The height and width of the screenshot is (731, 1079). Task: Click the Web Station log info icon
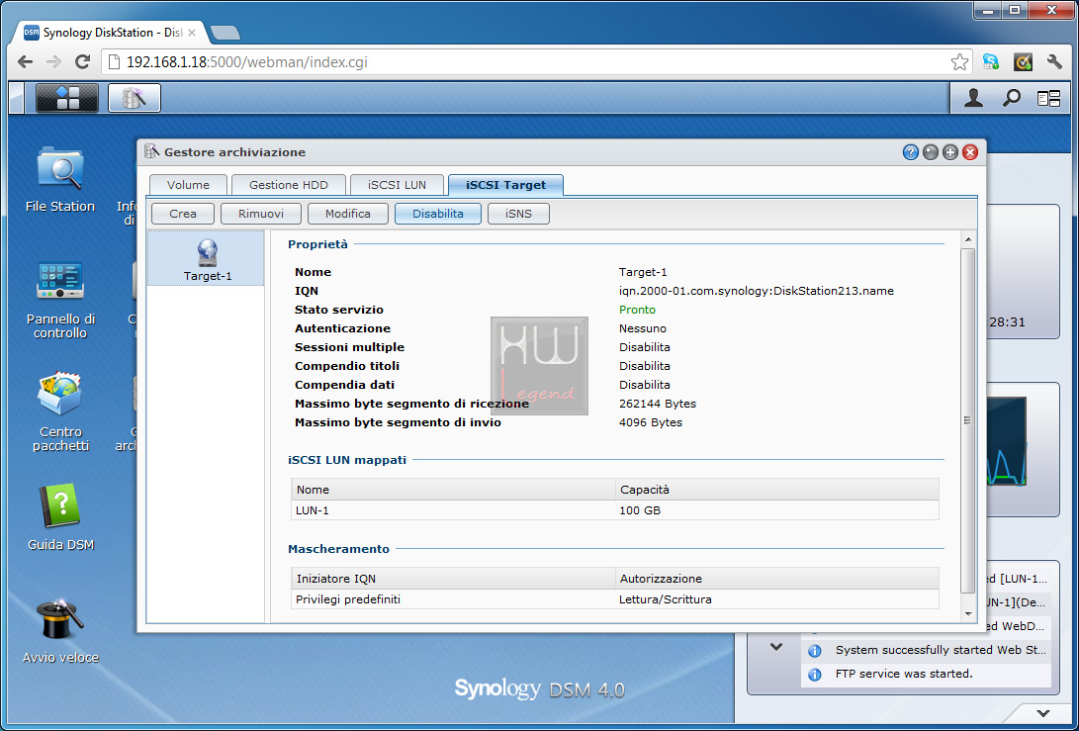814,651
